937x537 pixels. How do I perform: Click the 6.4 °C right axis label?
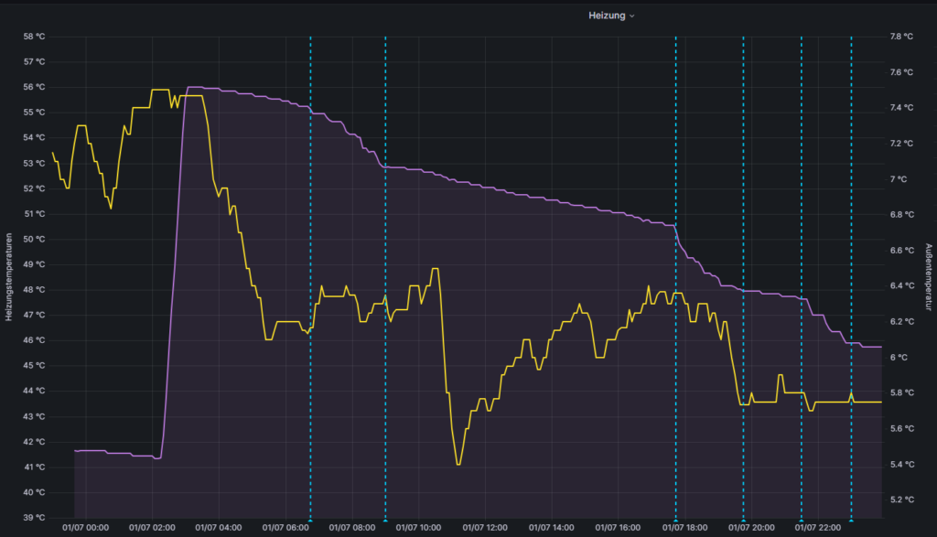[901, 285]
